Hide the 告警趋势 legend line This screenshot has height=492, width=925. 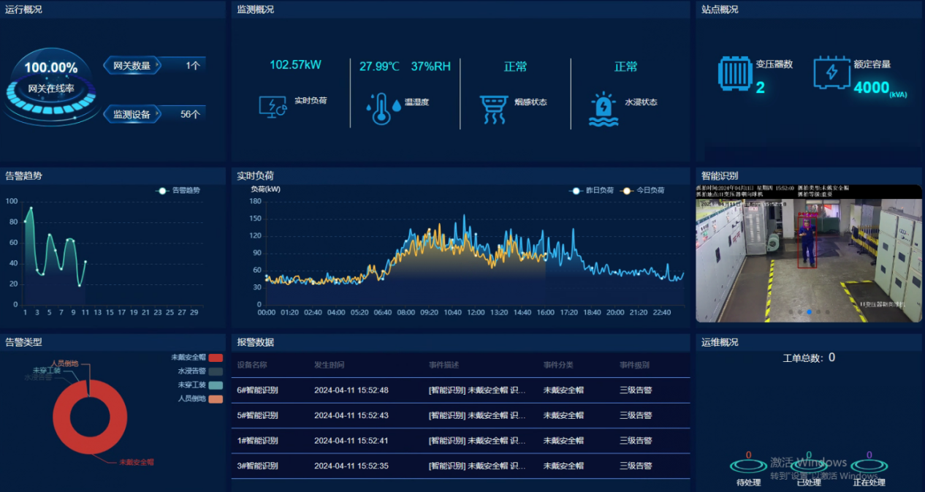[x=179, y=191]
